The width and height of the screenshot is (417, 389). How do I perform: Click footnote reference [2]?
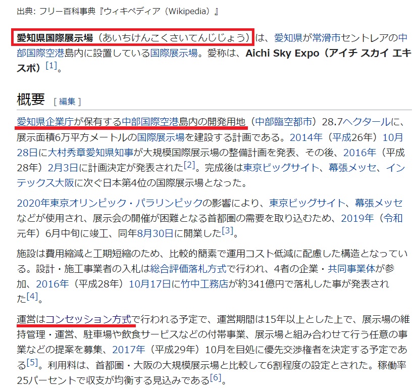point(189,165)
